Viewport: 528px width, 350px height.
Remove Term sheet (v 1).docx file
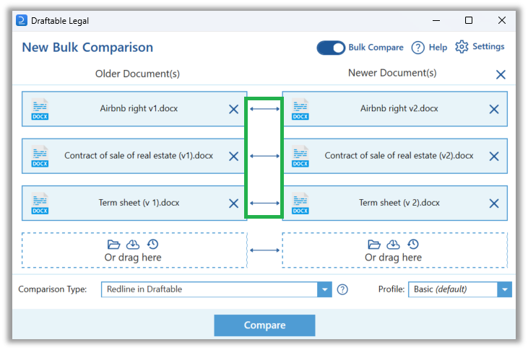[x=233, y=204]
